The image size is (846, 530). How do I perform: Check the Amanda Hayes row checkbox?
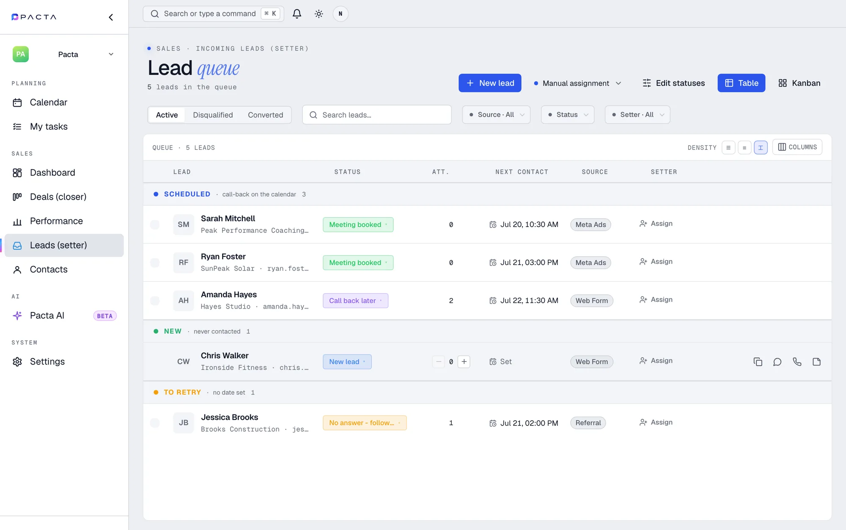tap(155, 301)
